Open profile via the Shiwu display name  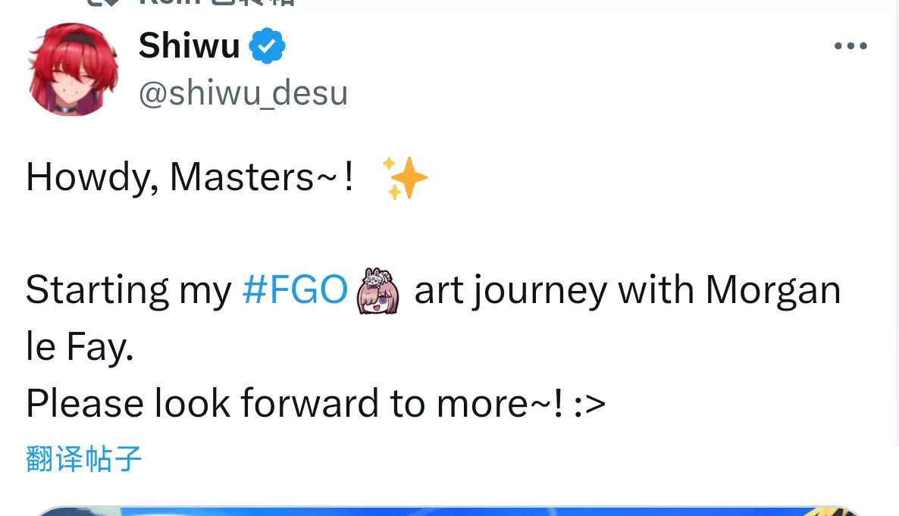point(190,46)
